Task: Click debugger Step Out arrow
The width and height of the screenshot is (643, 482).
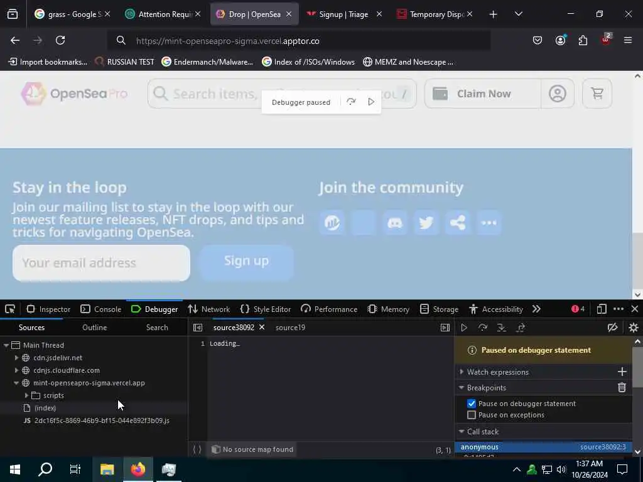Action: click(521, 328)
